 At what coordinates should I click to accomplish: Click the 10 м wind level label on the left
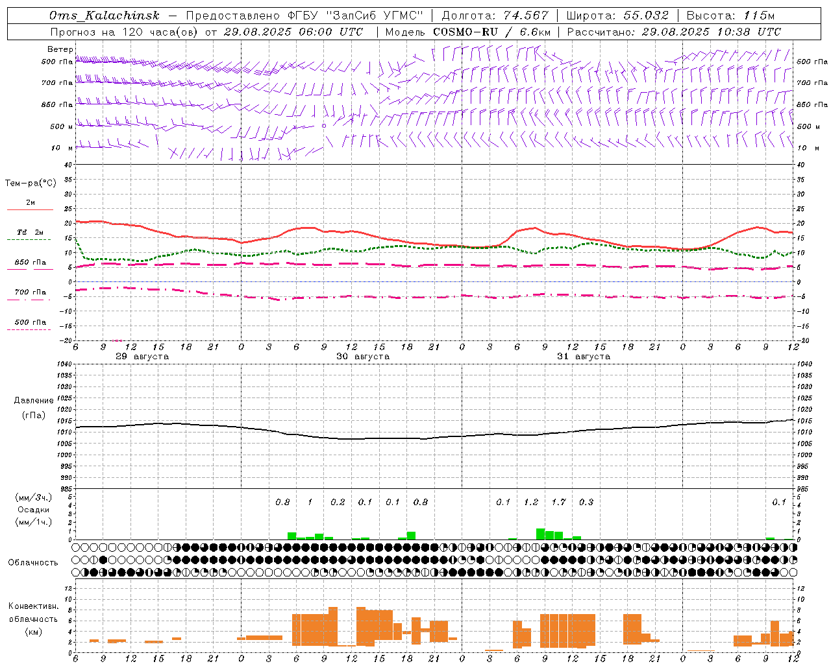pyautogui.click(x=60, y=148)
